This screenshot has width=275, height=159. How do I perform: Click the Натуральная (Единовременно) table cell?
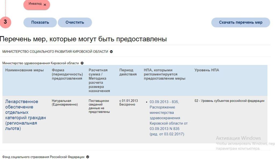click(64, 103)
